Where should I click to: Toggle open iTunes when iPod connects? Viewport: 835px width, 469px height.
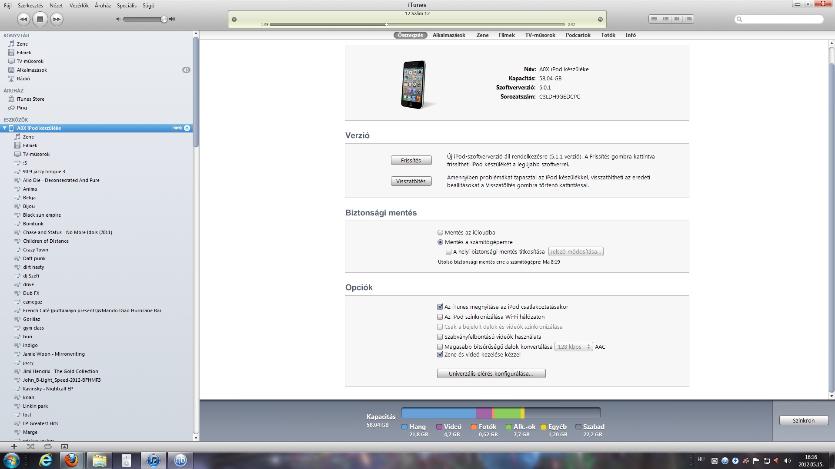point(440,307)
